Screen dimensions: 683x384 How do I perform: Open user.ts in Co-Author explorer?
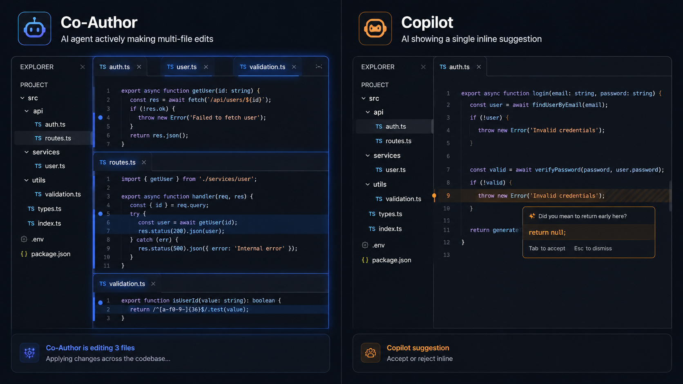pyautogui.click(x=50, y=166)
